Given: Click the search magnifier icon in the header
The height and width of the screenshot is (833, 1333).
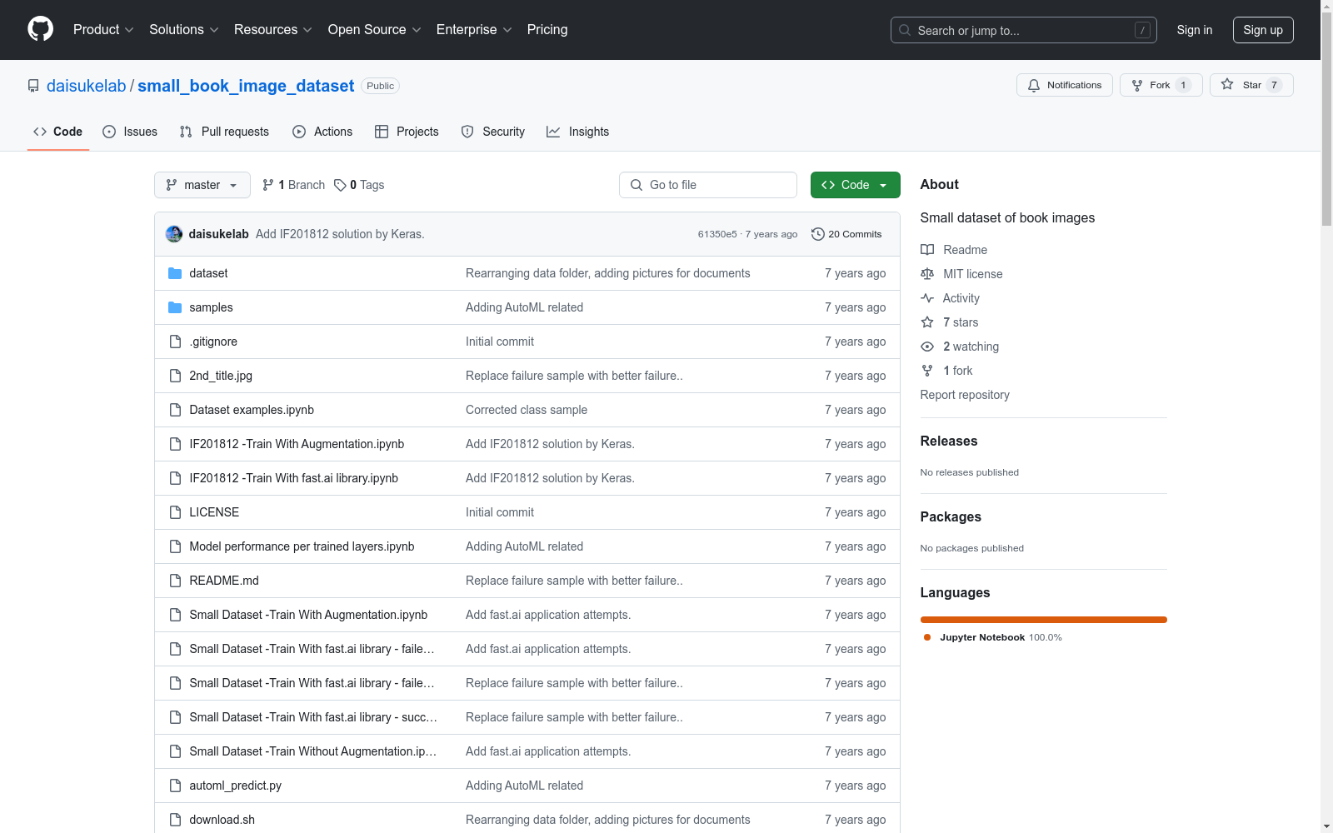Looking at the screenshot, I should pos(905,30).
